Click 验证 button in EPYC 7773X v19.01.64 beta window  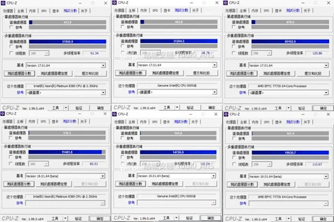tap(301, 219)
